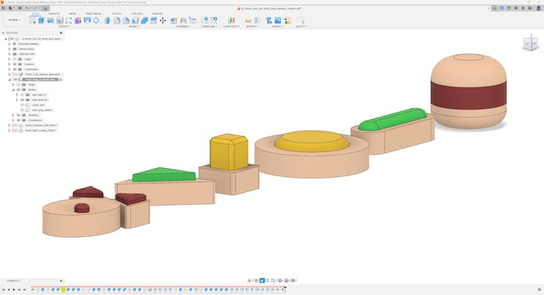Screen dimensions: 544x295
Task: Click the ViewCube in the viewport corner
Action: [x=529, y=43]
